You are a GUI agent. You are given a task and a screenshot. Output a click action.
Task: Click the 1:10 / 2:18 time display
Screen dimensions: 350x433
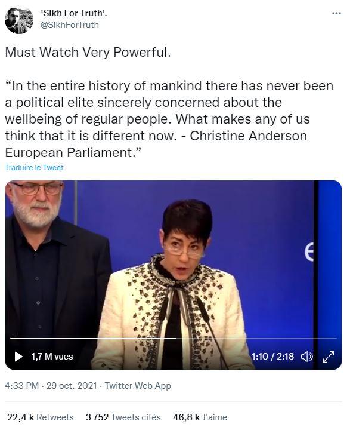click(272, 357)
